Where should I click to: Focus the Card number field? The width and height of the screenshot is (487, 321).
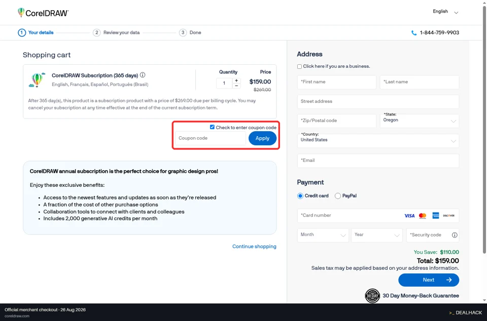378,216
